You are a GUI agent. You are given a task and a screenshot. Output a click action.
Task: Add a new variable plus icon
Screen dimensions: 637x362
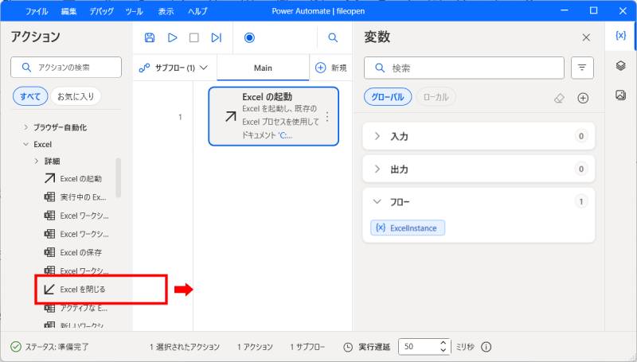pyautogui.click(x=583, y=98)
